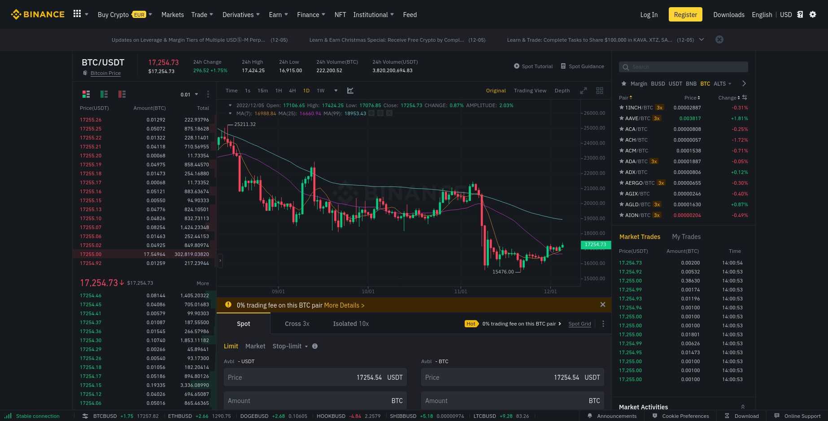Open the 0.01 price grouping dropdown
This screenshot has width=828, height=421.
[x=189, y=94]
